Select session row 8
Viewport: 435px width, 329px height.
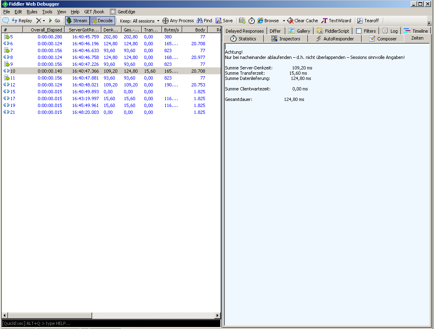(x=111, y=57)
